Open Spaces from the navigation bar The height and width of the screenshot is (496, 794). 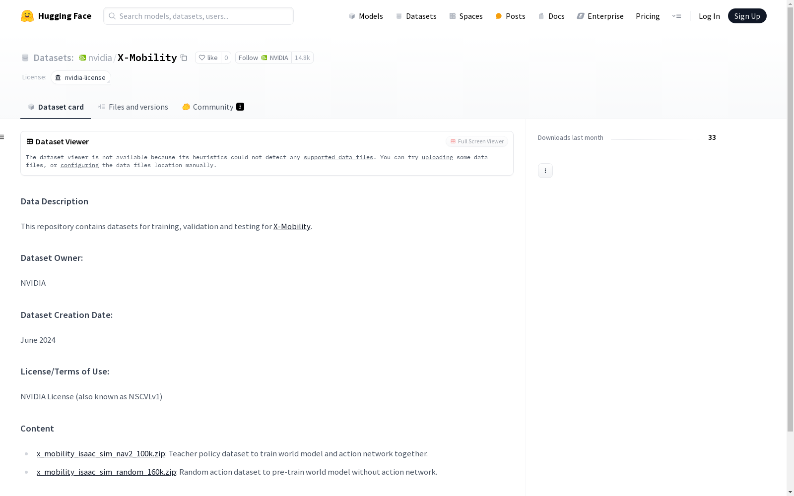click(x=466, y=16)
